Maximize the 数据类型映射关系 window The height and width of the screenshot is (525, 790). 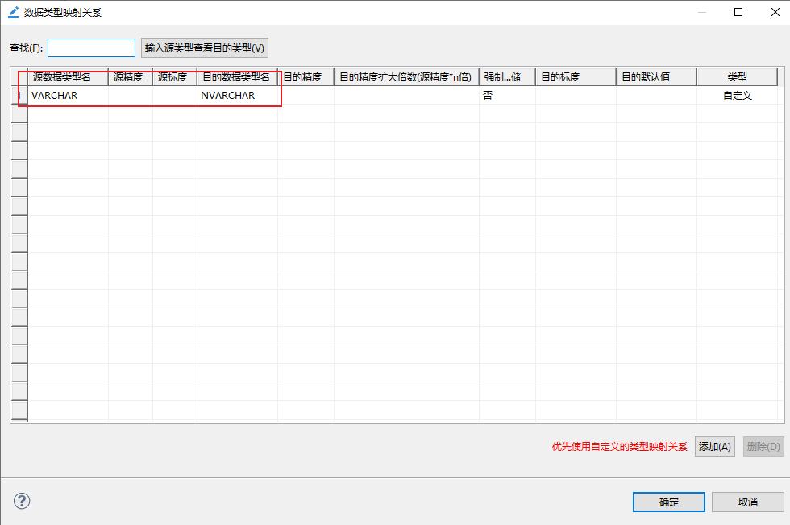pyautogui.click(x=738, y=12)
